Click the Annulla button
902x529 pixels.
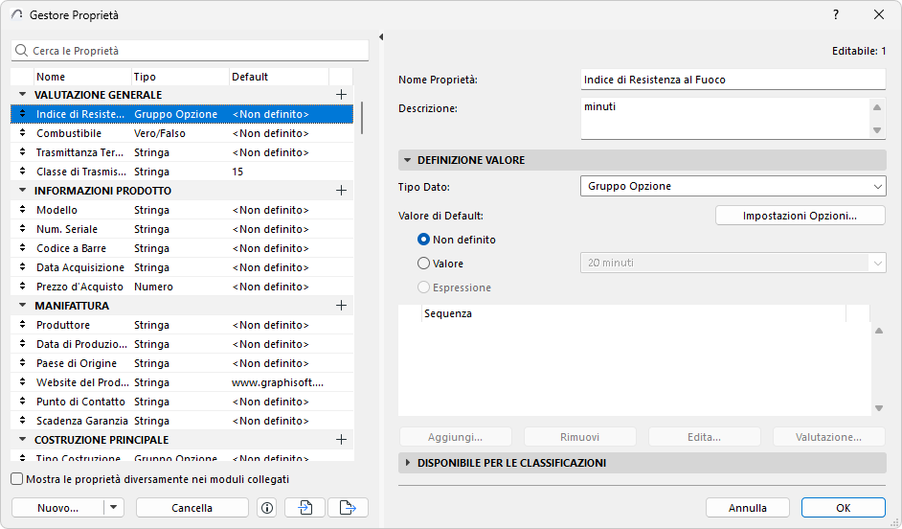point(747,508)
